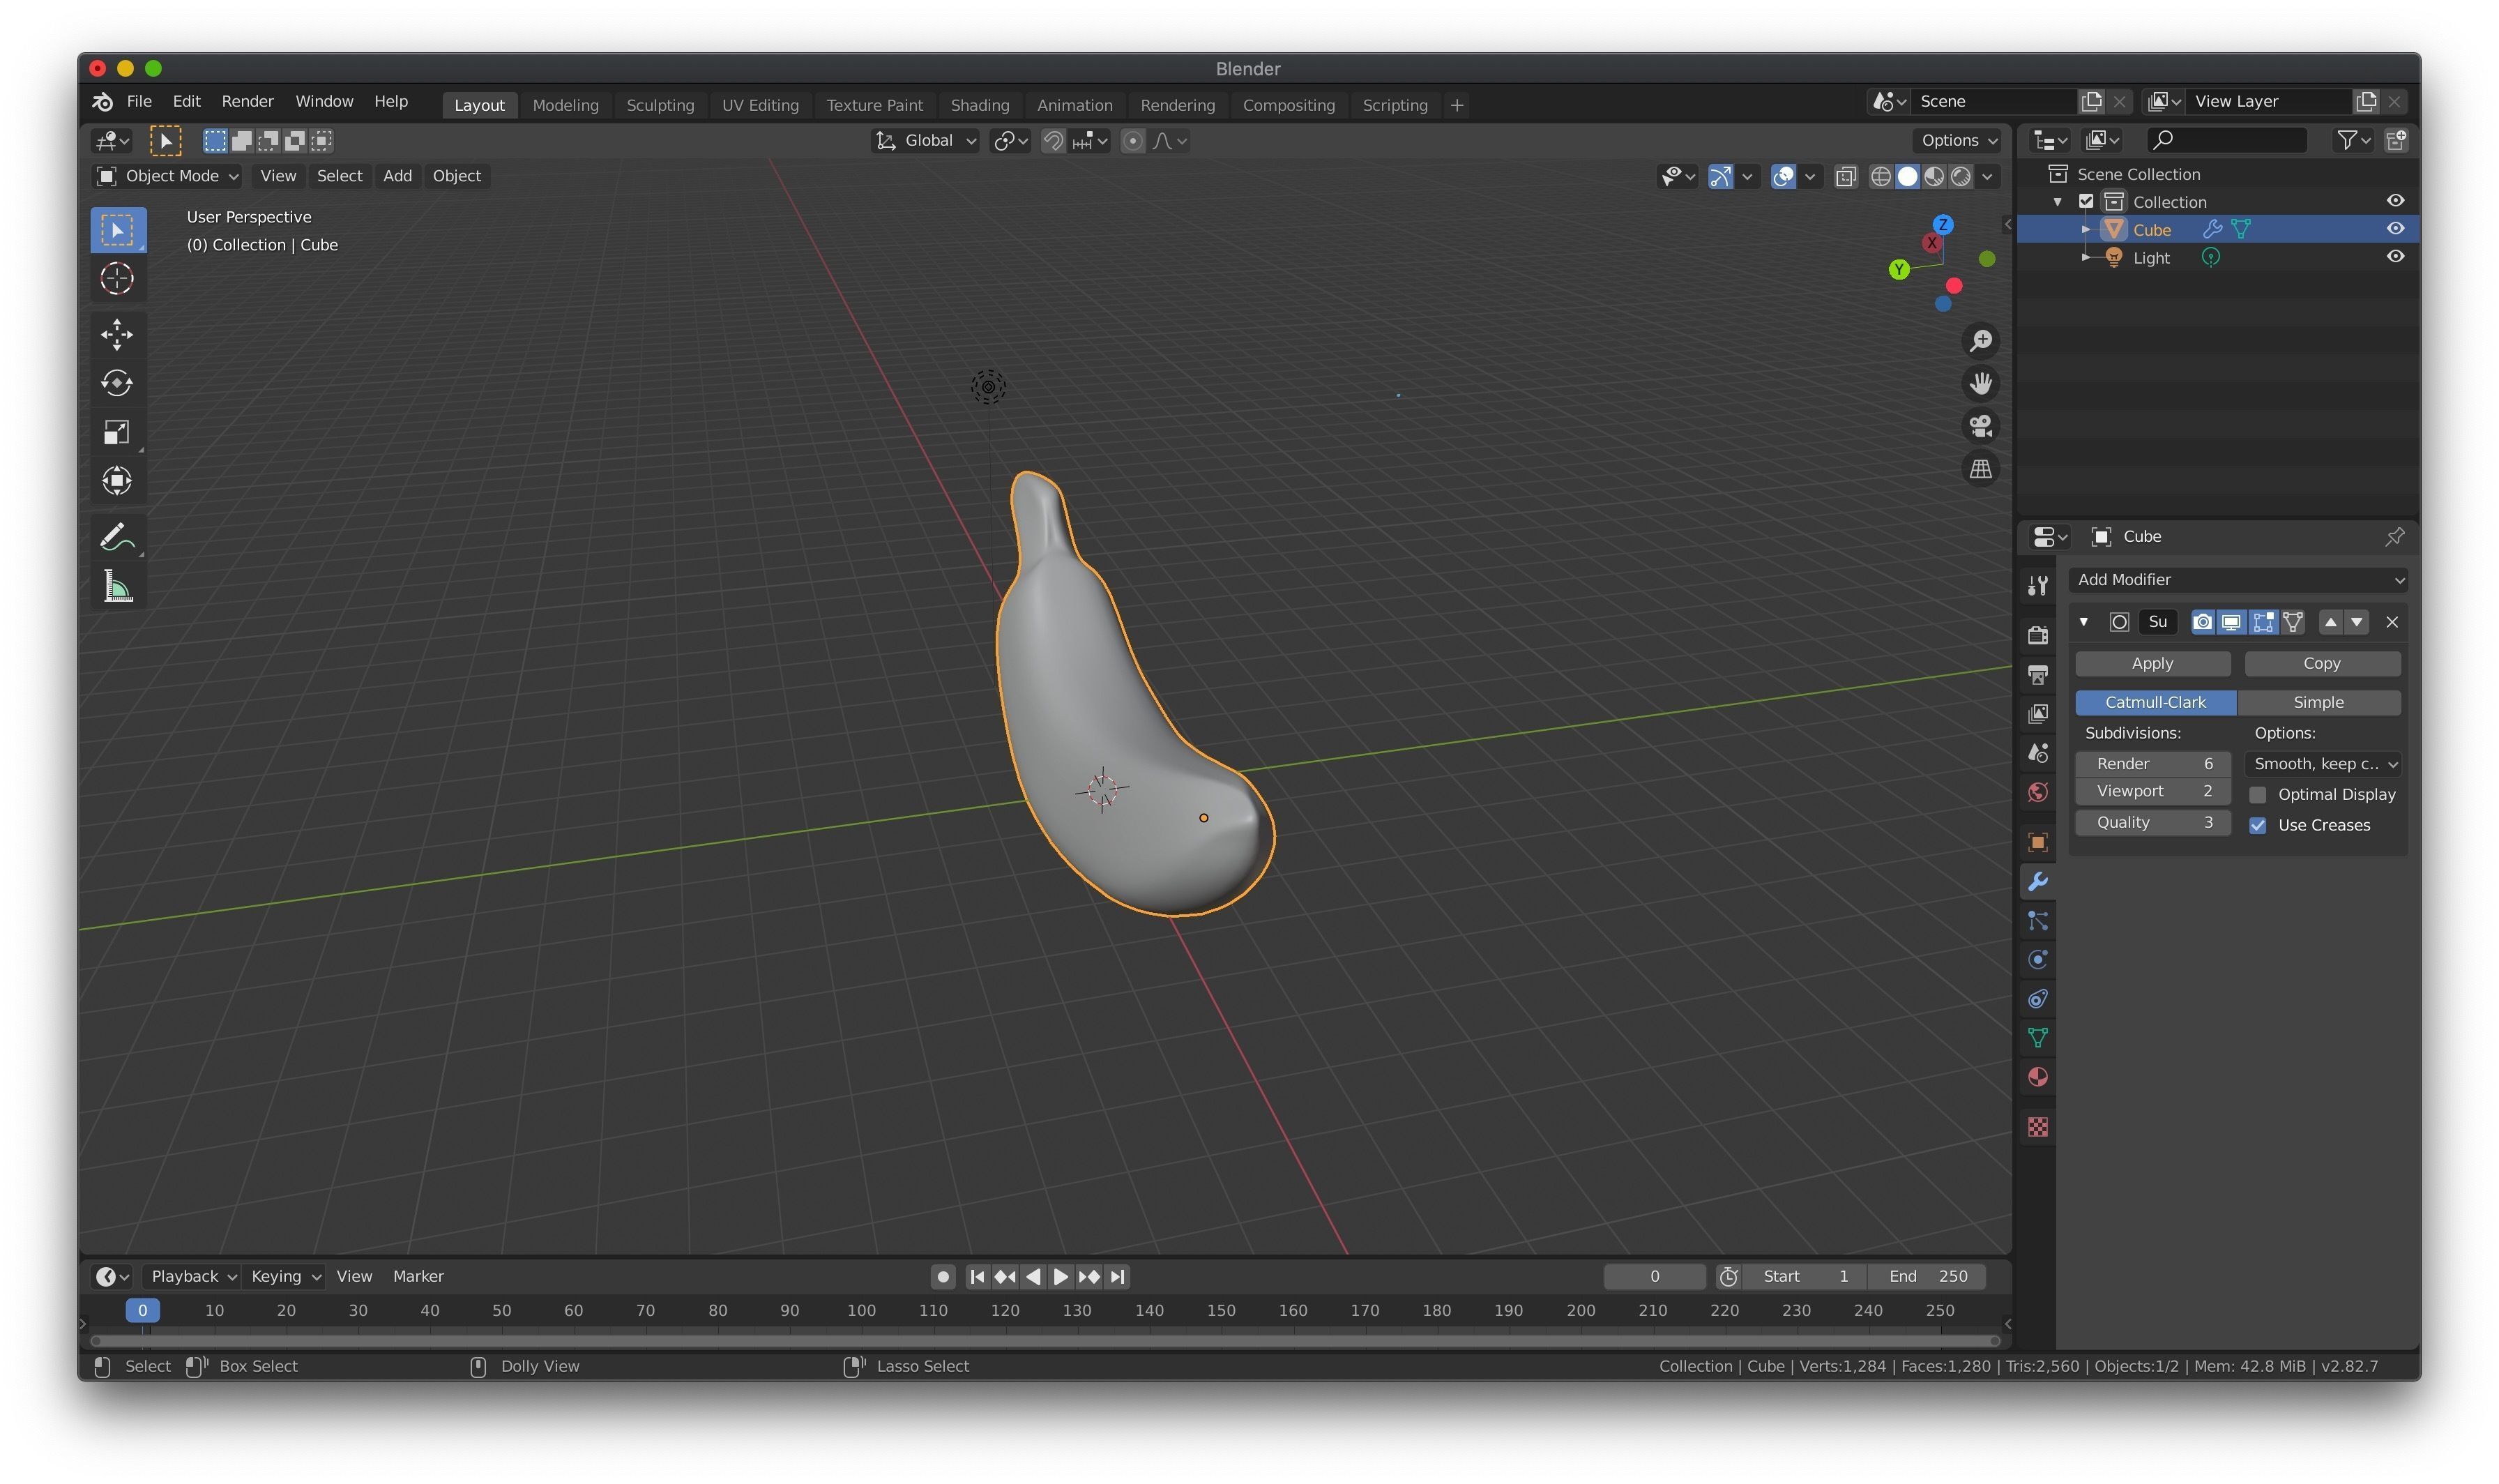Screen dimensions: 2499x1484
Task: Open the outliner filter dropdown
Action: click(2352, 141)
